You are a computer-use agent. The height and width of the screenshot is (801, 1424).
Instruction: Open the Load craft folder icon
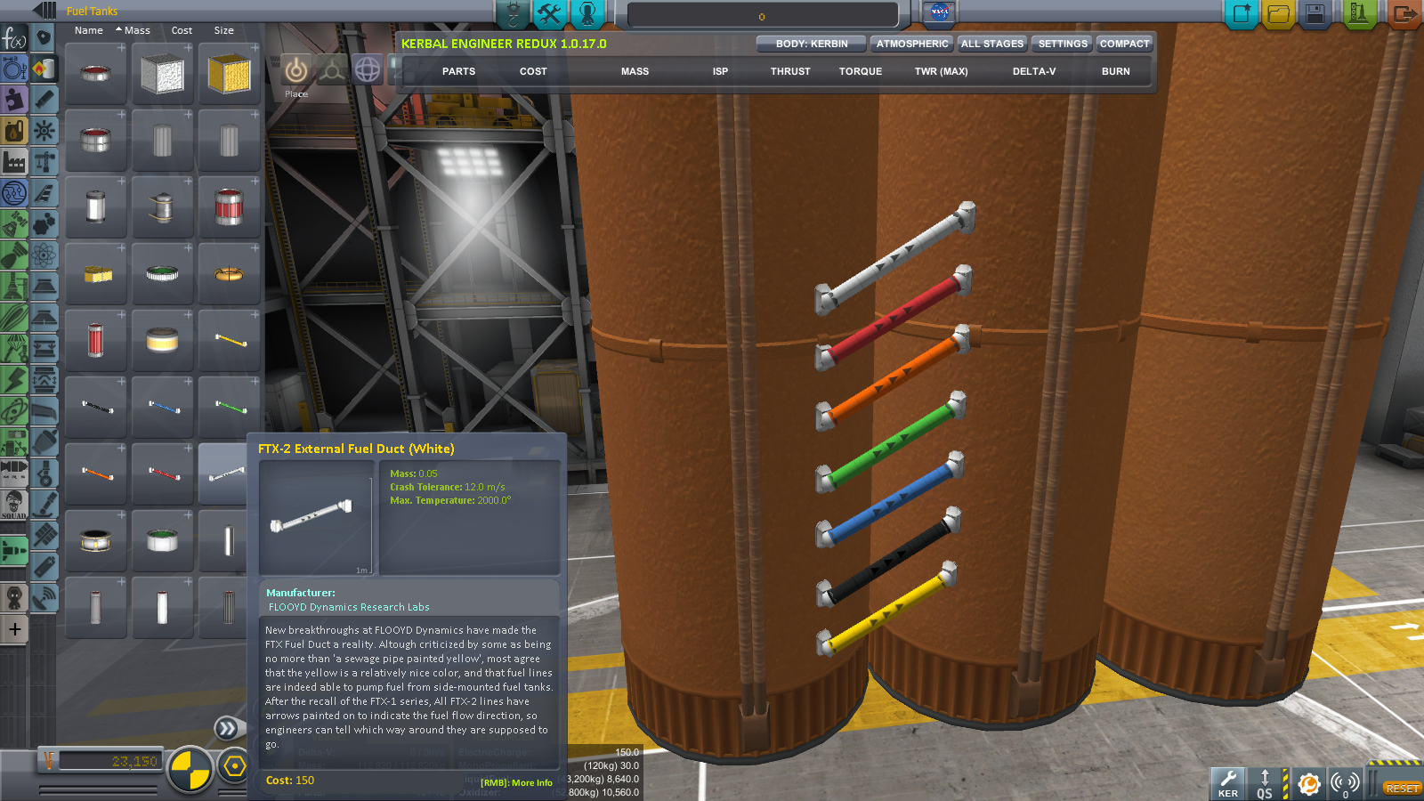(1278, 14)
